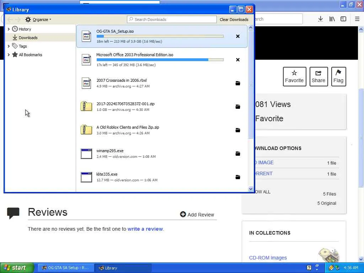Open folder for 2017-20240706T052837Z-001.zip

238,107
